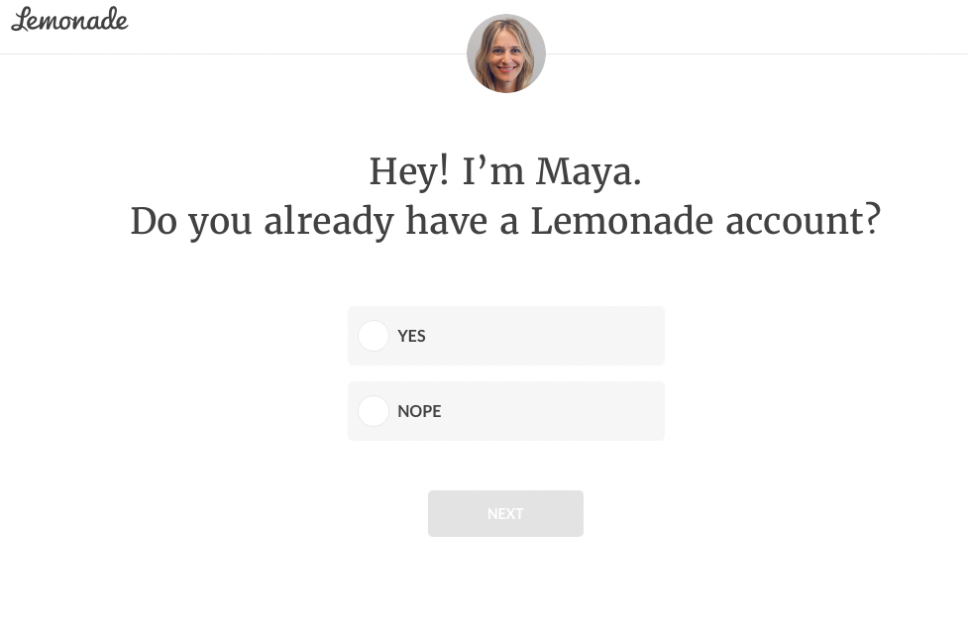Open the Lemonade homepage via the logo
The width and height of the screenshot is (968, 629).
(x=69, y=19)
